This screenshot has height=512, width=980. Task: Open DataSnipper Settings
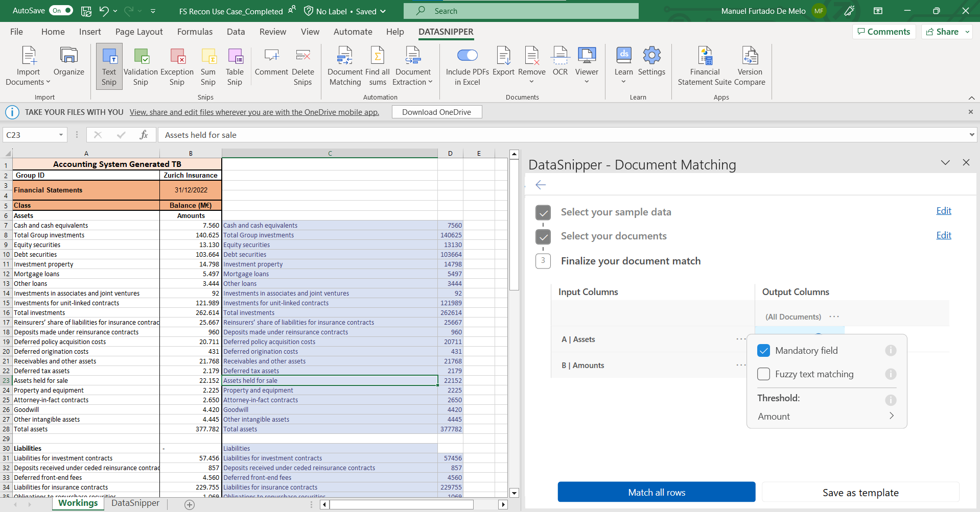click(x=651, y=61)
